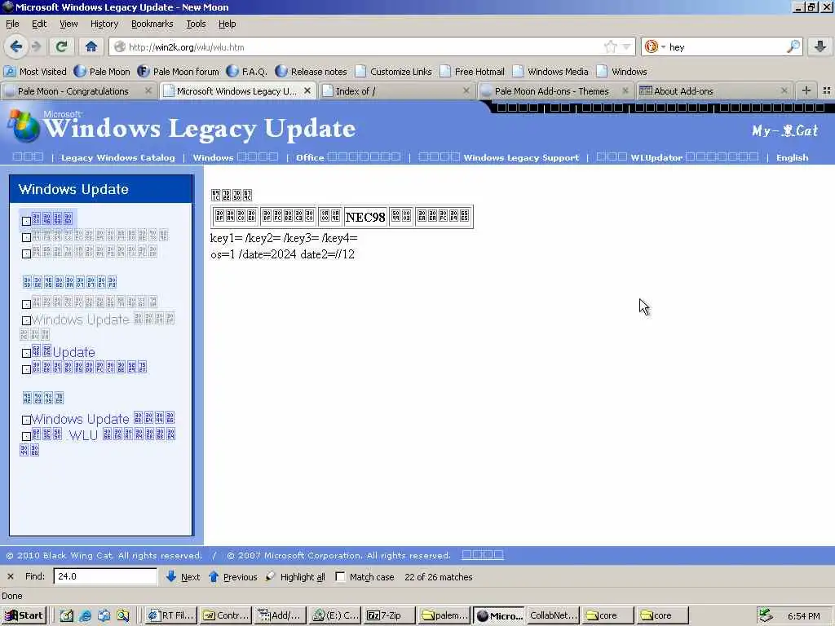Open the File menu
Image resolution: width=835 pixels, height=626 pixels.
[x=12, y=24]
